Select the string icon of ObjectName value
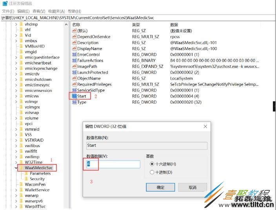The height and width of the screenshot is (210, 276). pos(74,79)
